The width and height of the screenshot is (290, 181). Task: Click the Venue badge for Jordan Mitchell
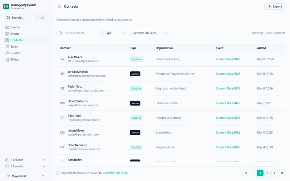135,74
